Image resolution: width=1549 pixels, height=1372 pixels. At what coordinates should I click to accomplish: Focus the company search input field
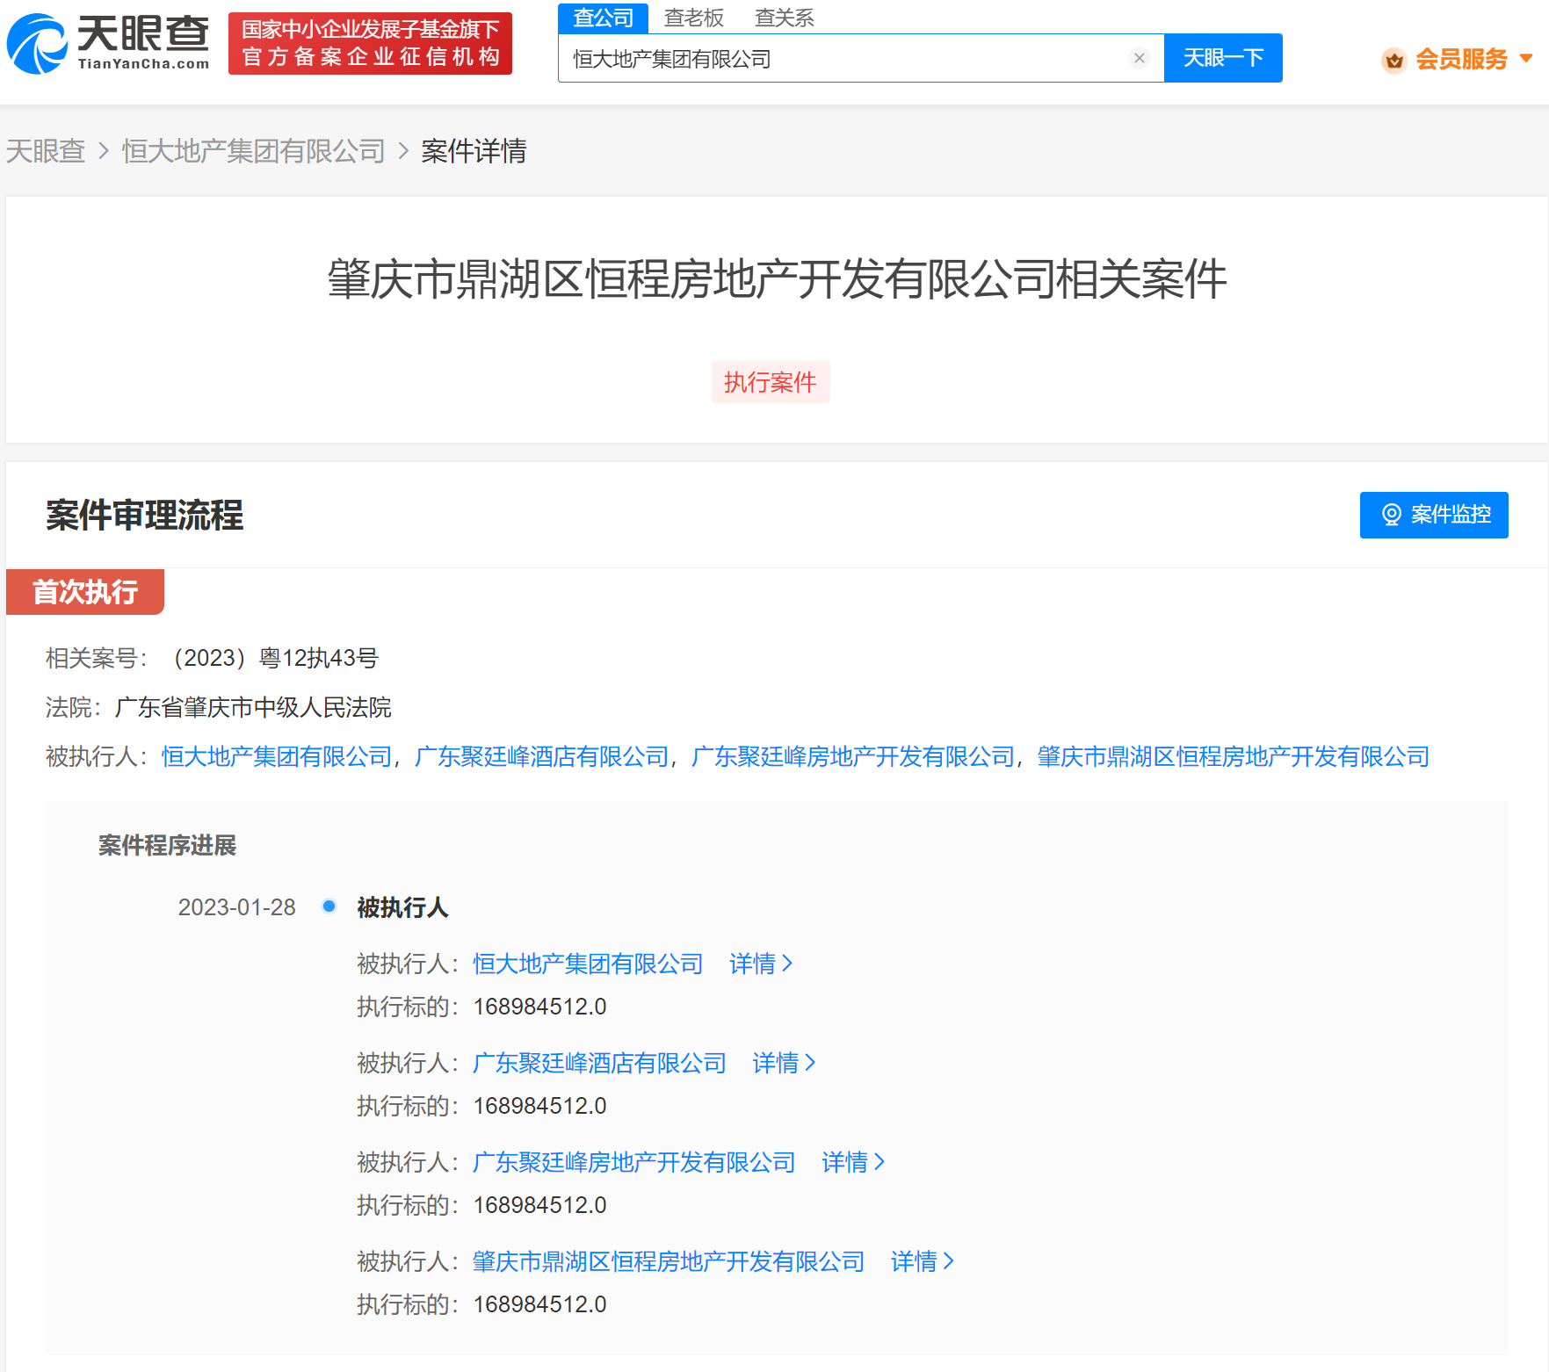843,59
